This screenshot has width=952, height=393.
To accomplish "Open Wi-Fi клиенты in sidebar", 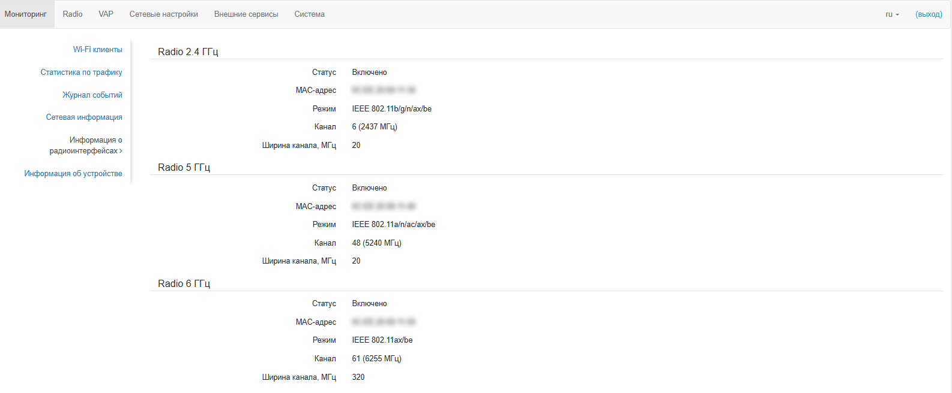I will click(x=97, y=50).
